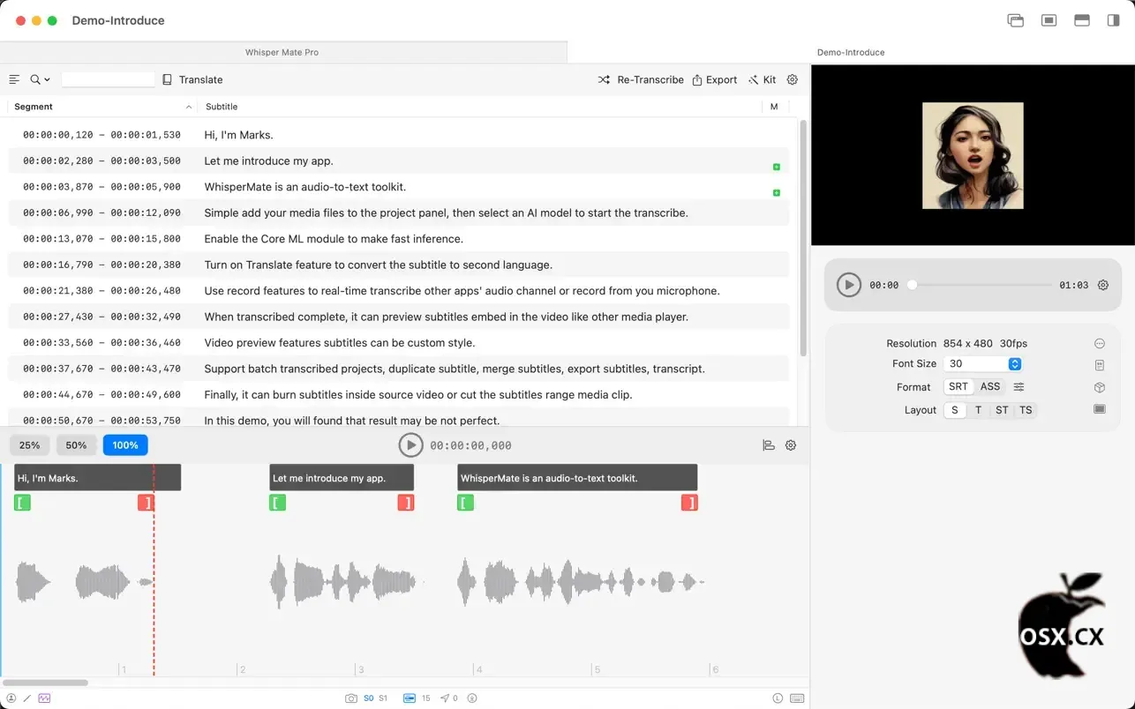Click the clock icon in status bar
The width and height of the screenshot is (1135, 709).
pyautogui.click(x=778, y=698)
